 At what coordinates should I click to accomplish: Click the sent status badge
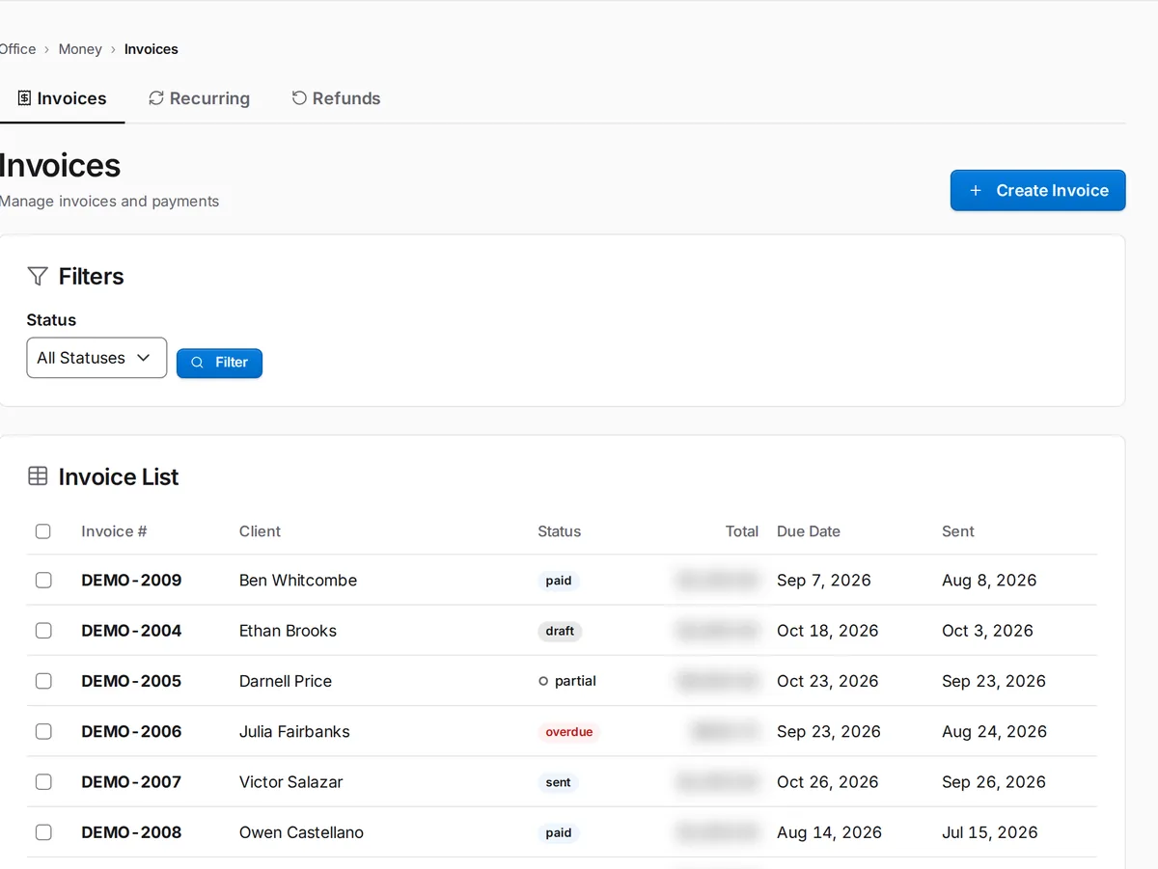coord(558,782)
